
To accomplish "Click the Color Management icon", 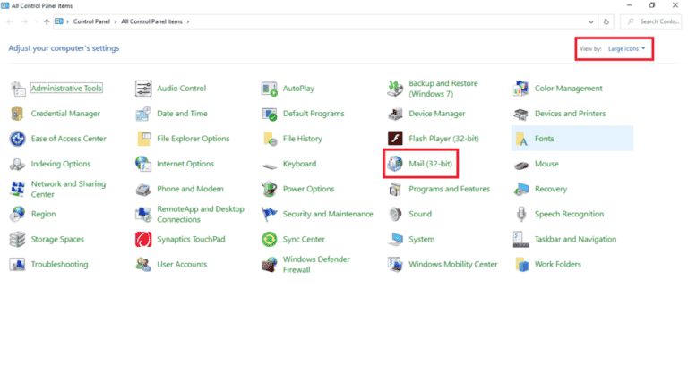I will coord(521,89).
